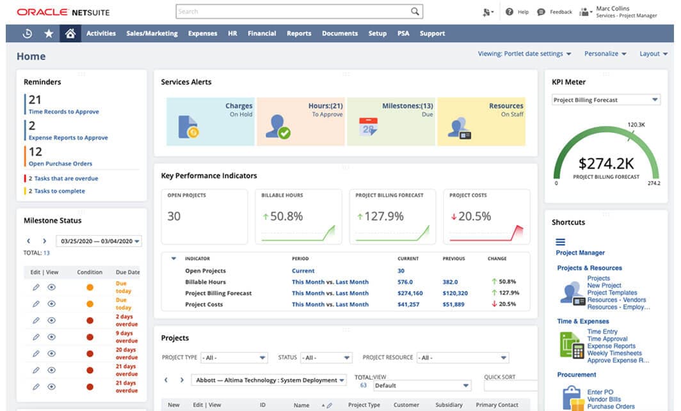
Task: Open the Marc Collins role switcher icon
Action: [586, 12]
